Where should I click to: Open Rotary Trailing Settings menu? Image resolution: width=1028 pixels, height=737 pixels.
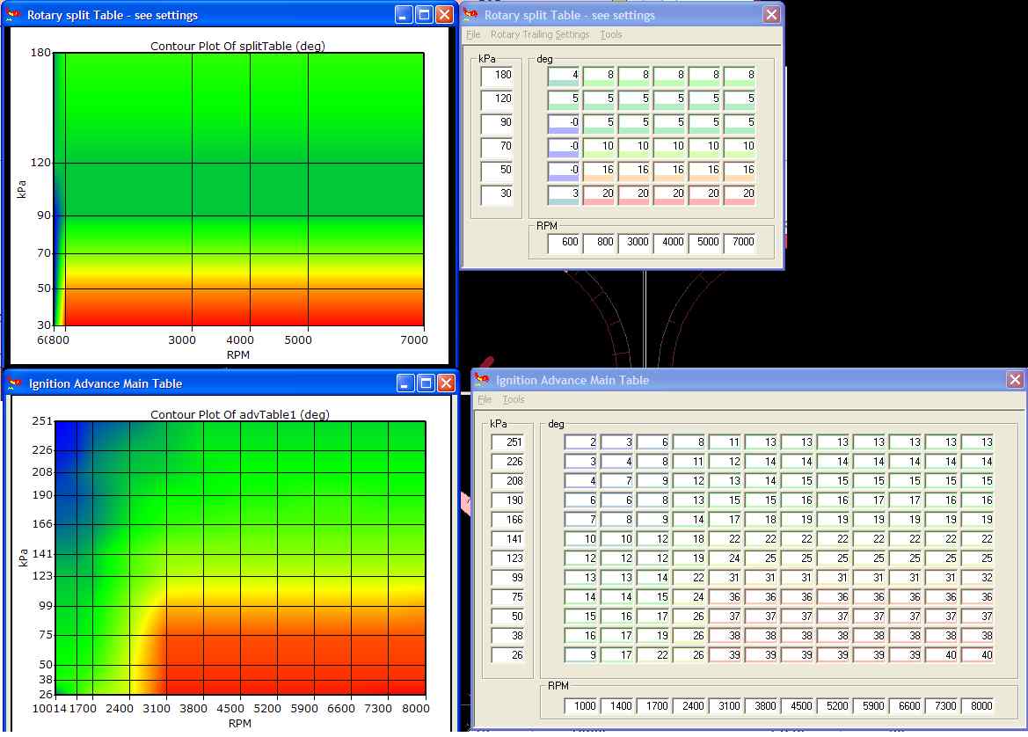point(540,35)
